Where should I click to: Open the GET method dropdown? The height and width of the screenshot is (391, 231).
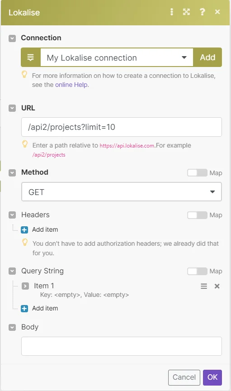coord(121,192)
